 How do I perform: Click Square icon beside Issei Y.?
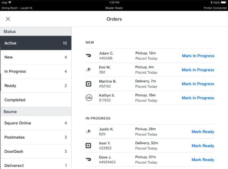tap(89, 146)
